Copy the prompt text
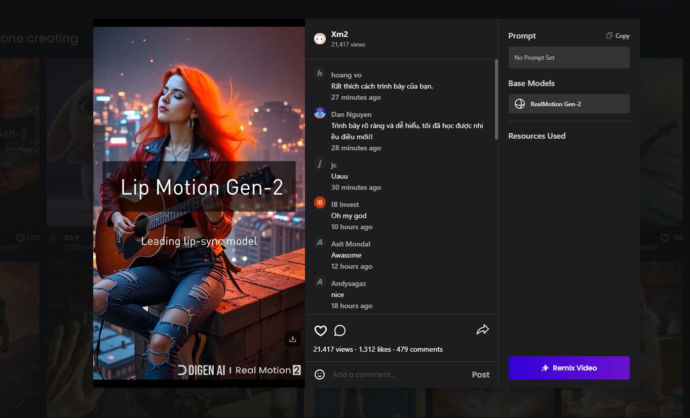690x418 pixels. [618, 36]
